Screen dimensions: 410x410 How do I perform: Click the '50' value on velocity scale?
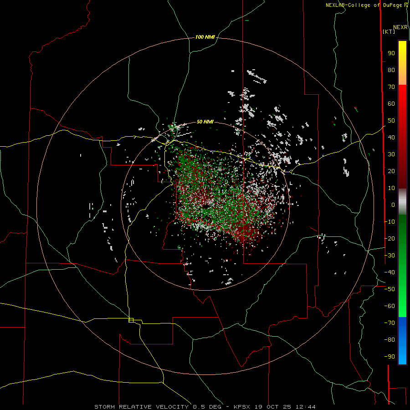coord(391,121)
